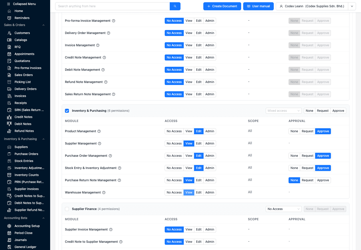Open the Catalogs book icon
The height and width of the screenshot is (250, 361).
(x=9, y=40)
